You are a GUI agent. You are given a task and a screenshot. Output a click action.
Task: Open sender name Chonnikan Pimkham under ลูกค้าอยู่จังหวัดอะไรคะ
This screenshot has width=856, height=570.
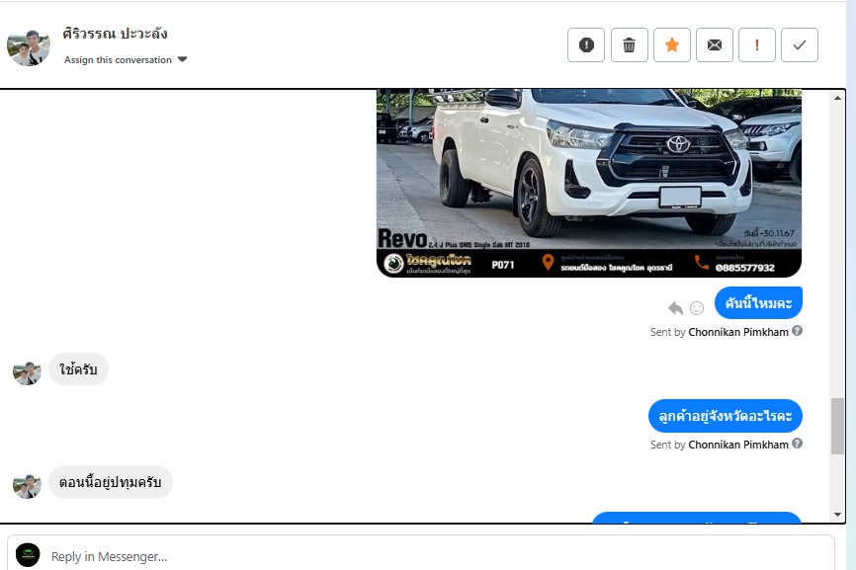click(x=738, y=445)
